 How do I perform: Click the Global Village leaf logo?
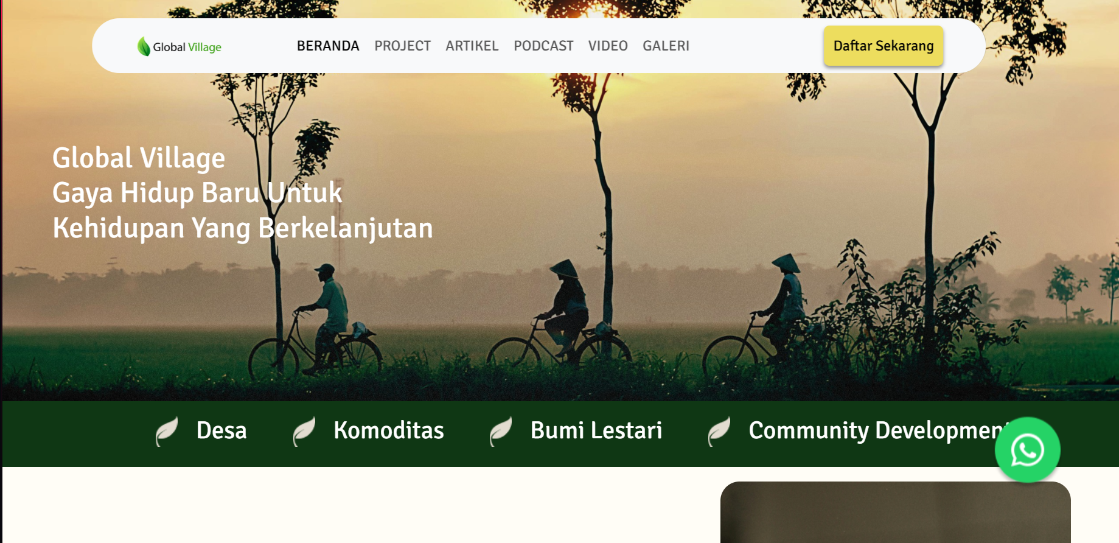click(144, 46)
